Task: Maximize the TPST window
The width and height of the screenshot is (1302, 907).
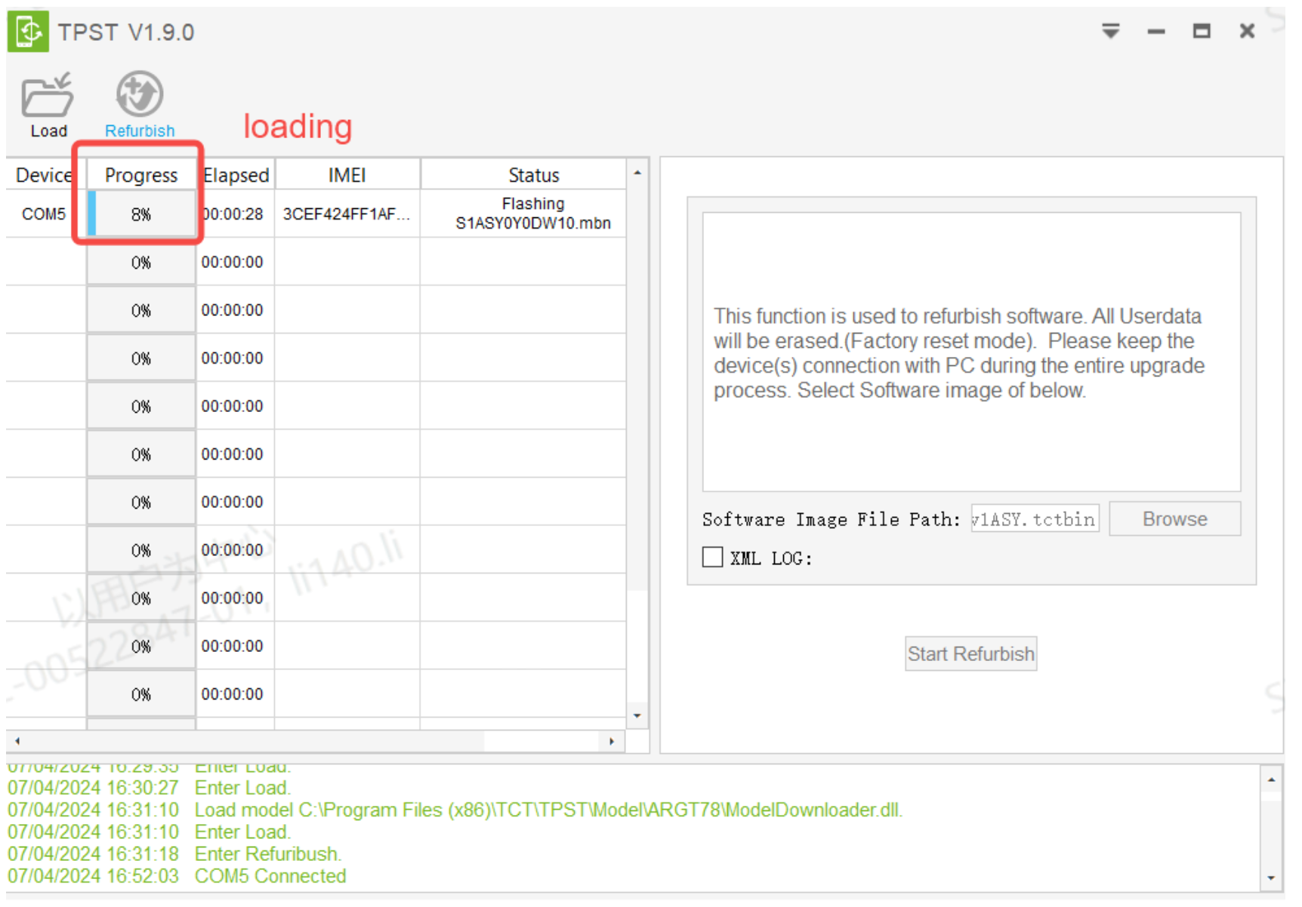Action: (x=1201, y=31)
